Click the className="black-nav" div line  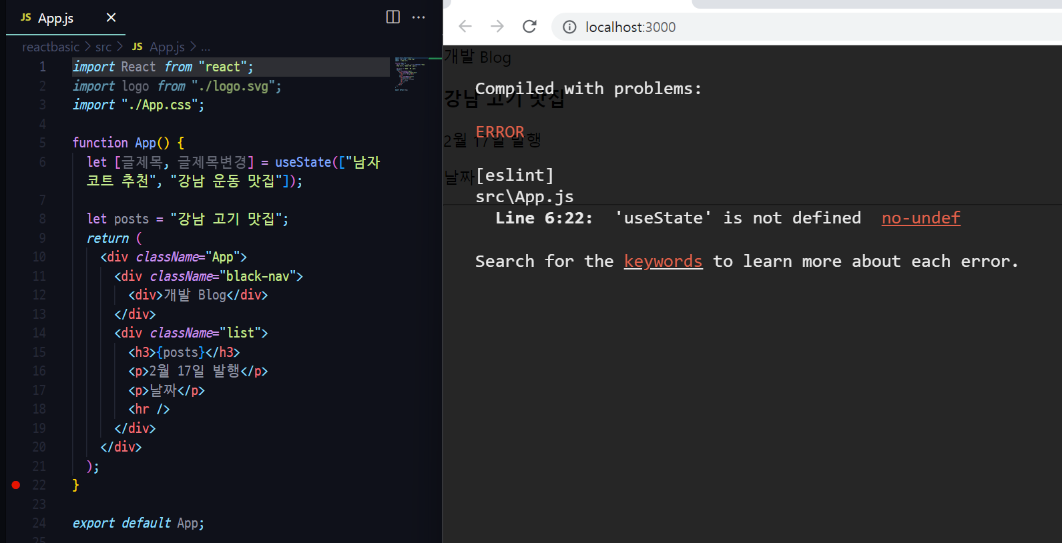point(208,276)
